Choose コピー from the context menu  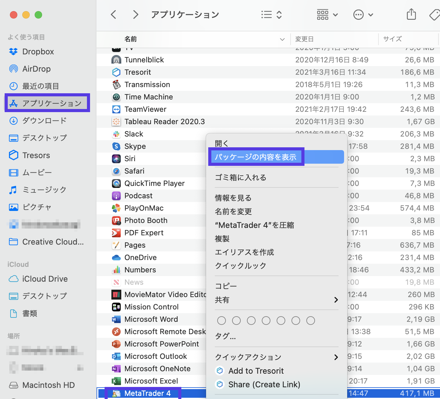pyautogui.click(x=226, y=286)
